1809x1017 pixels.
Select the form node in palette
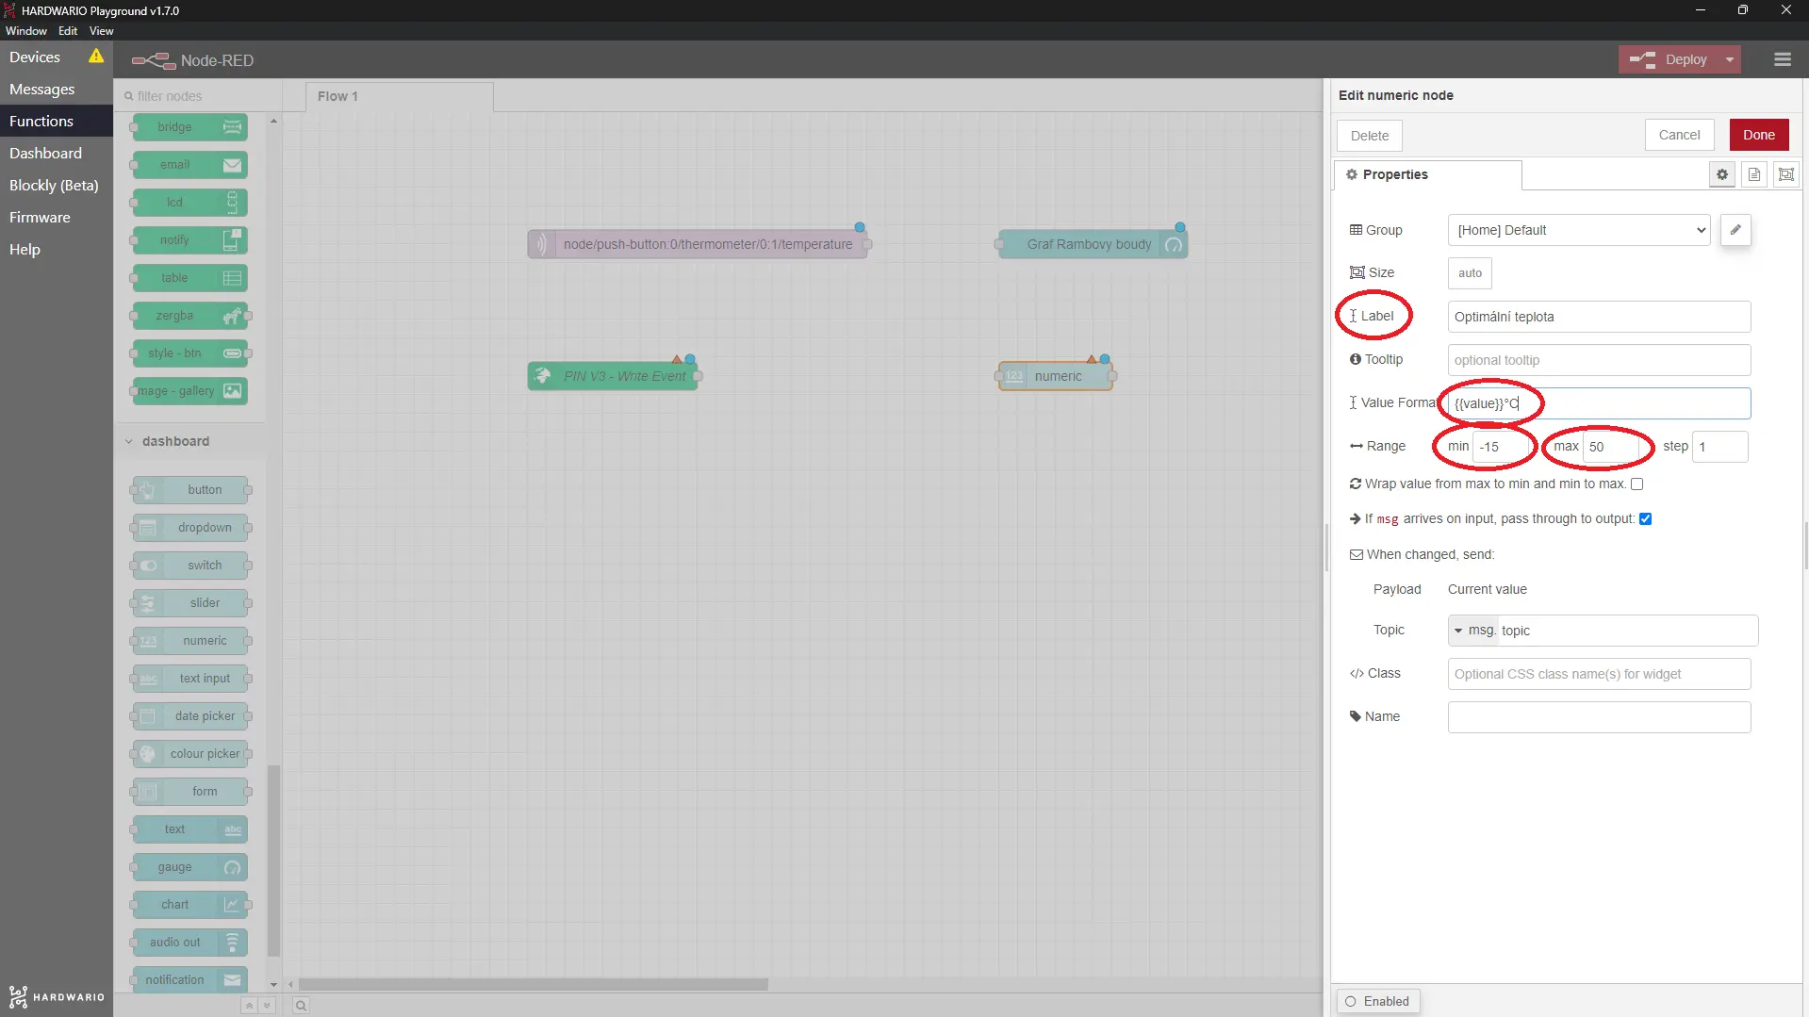pos(190,792)
